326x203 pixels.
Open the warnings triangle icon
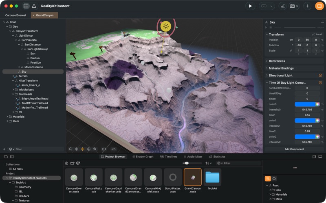[34, 6]
